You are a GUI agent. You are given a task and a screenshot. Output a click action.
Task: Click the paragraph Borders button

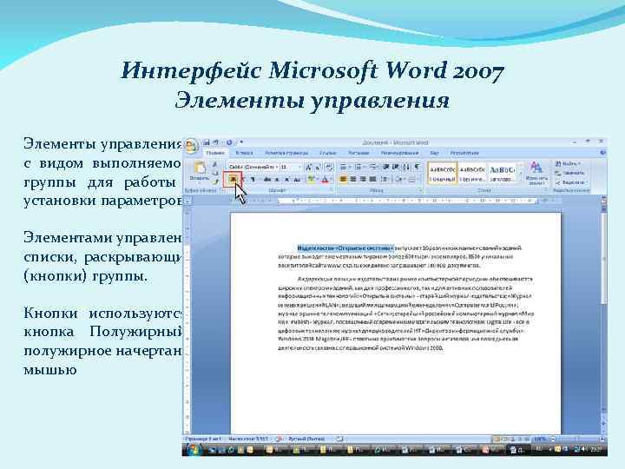pos(413,180)
